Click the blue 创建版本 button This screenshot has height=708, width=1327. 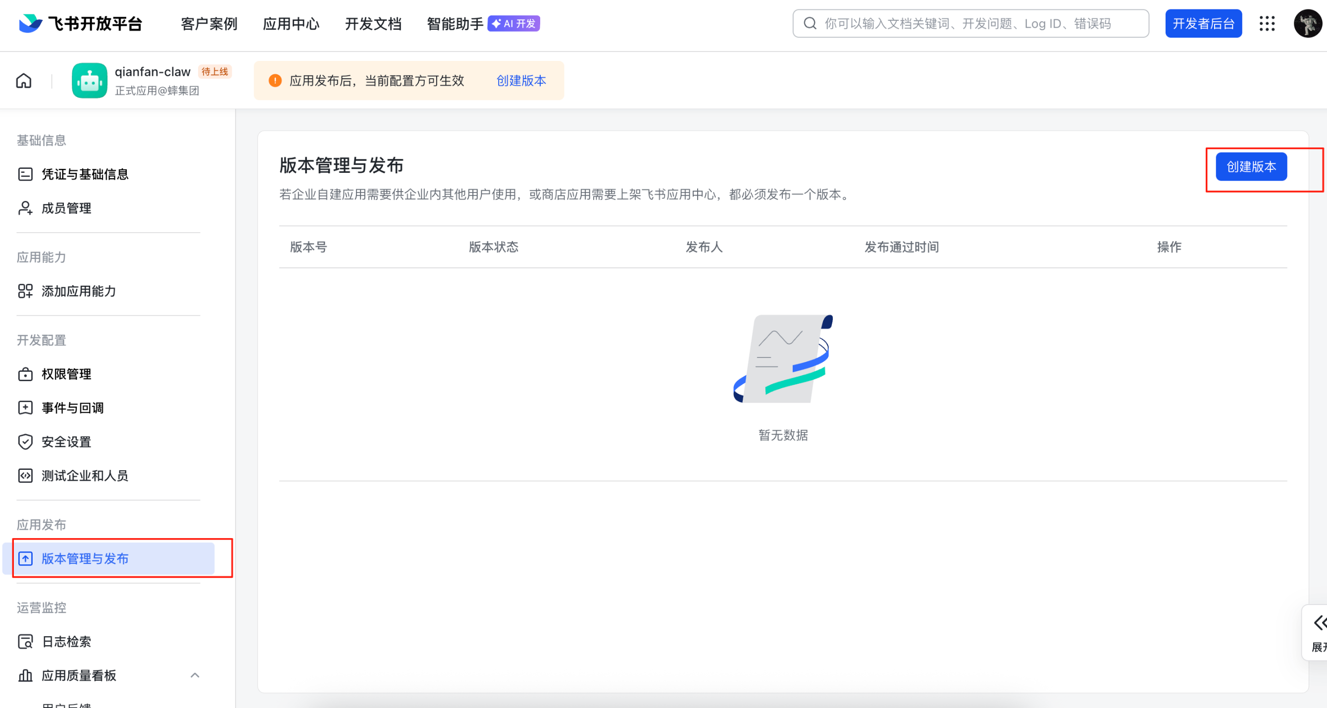pyautogui.click(x=1251, y=167)
